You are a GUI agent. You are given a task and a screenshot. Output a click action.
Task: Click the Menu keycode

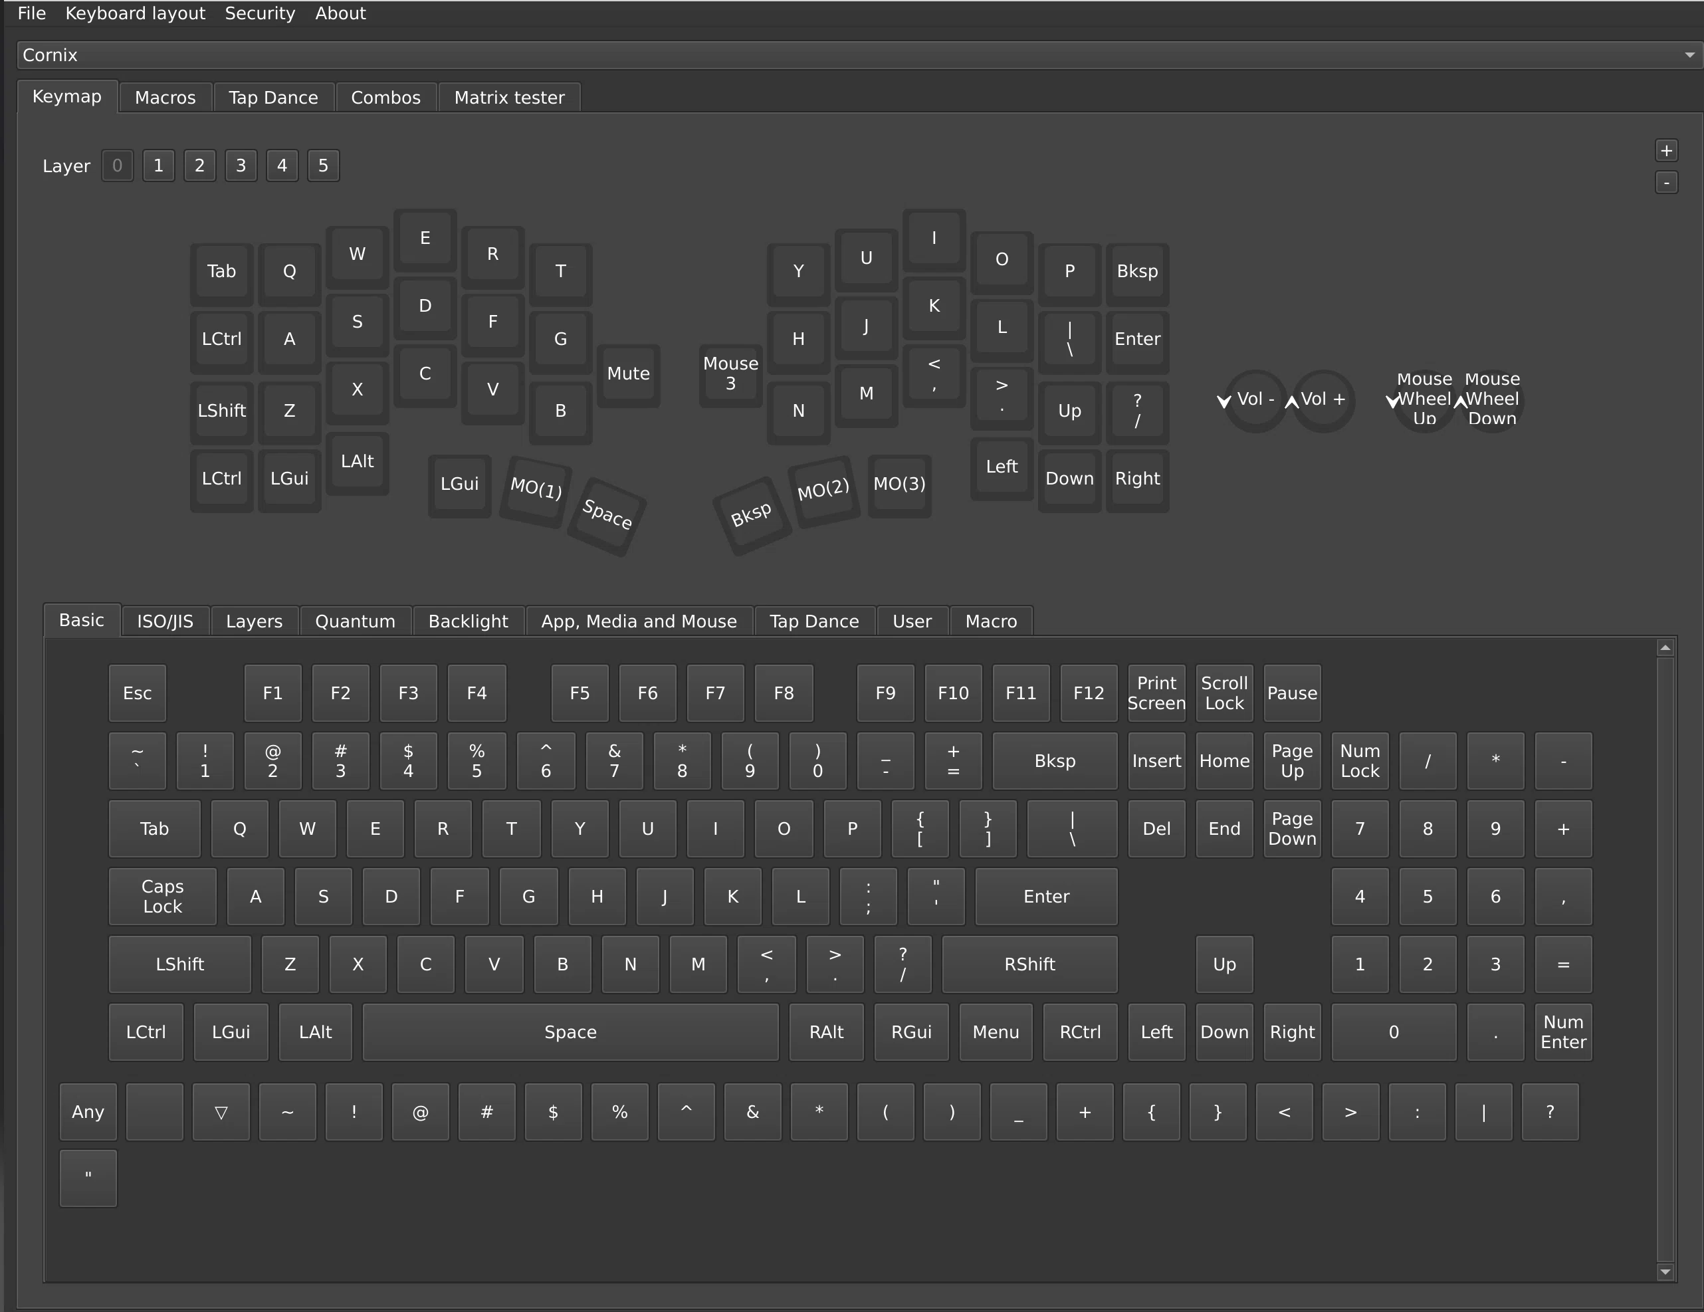click(996, 1033)
